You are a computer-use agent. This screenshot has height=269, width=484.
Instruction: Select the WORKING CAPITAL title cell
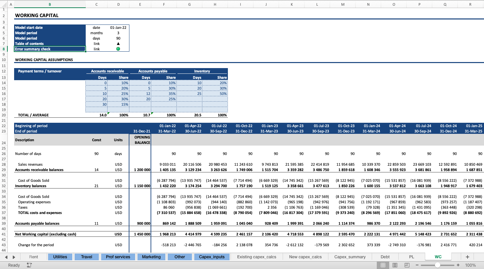point(50,15)
